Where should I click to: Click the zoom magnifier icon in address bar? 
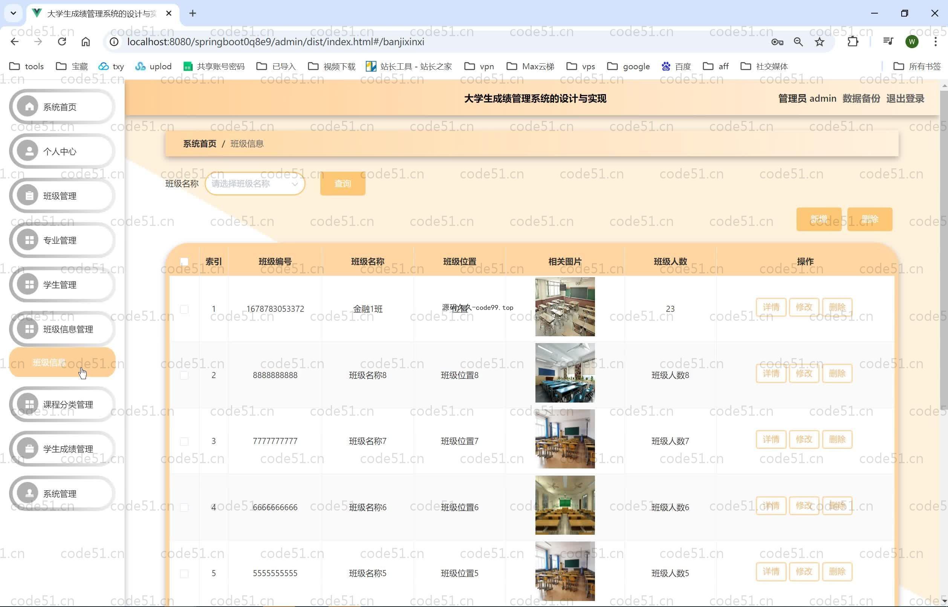pos(798,42)
